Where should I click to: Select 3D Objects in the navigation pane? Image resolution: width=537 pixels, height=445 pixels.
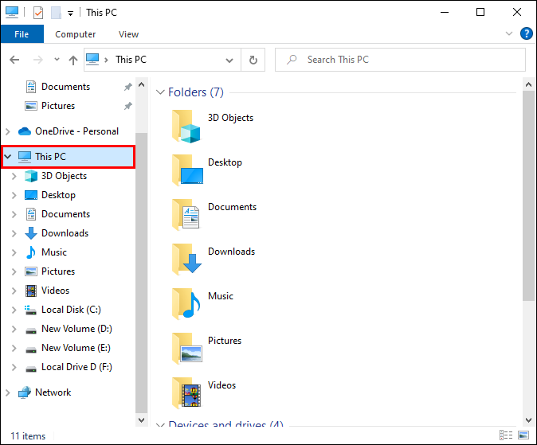coord(64,176)
